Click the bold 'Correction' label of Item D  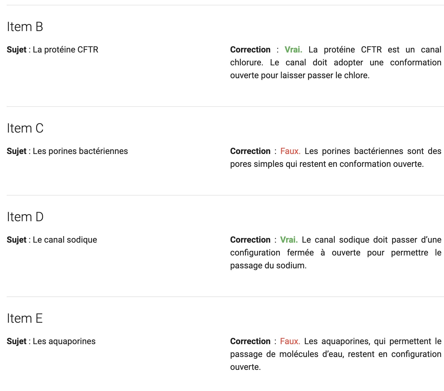[250, 240]
